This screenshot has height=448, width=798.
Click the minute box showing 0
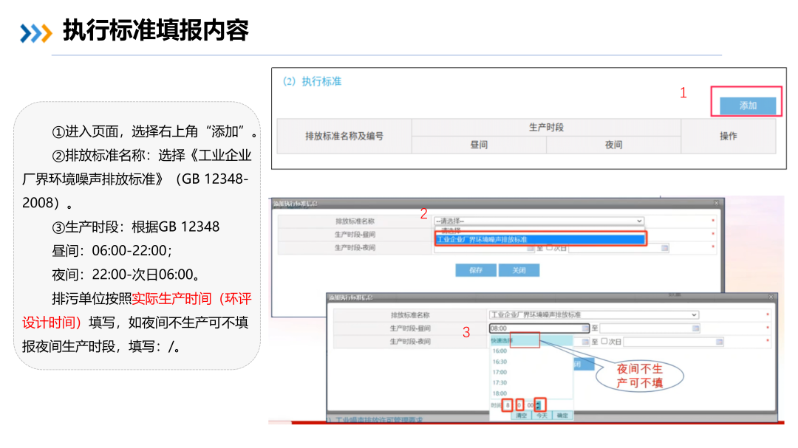click(x=519, y=404)
